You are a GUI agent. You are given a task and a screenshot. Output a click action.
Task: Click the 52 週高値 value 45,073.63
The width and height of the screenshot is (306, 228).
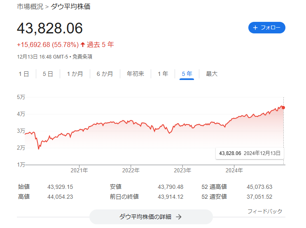[x=259, y=187]
